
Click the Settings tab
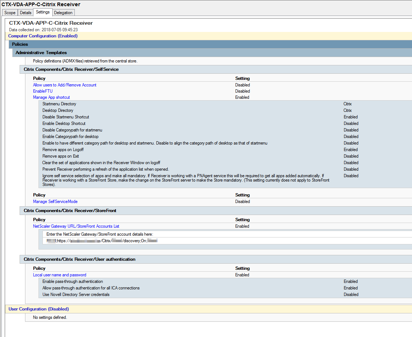tap(42, 12)
